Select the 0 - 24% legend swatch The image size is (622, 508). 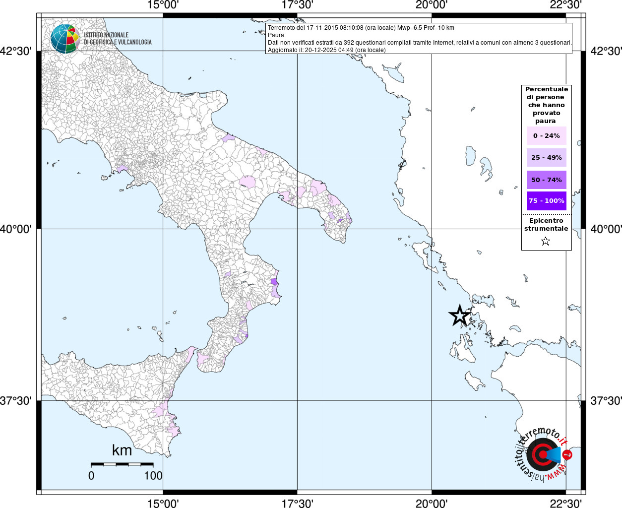546,135
